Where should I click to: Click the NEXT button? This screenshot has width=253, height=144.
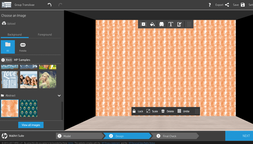[x=239, y=136]
